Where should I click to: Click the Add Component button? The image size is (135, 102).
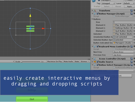113,76
